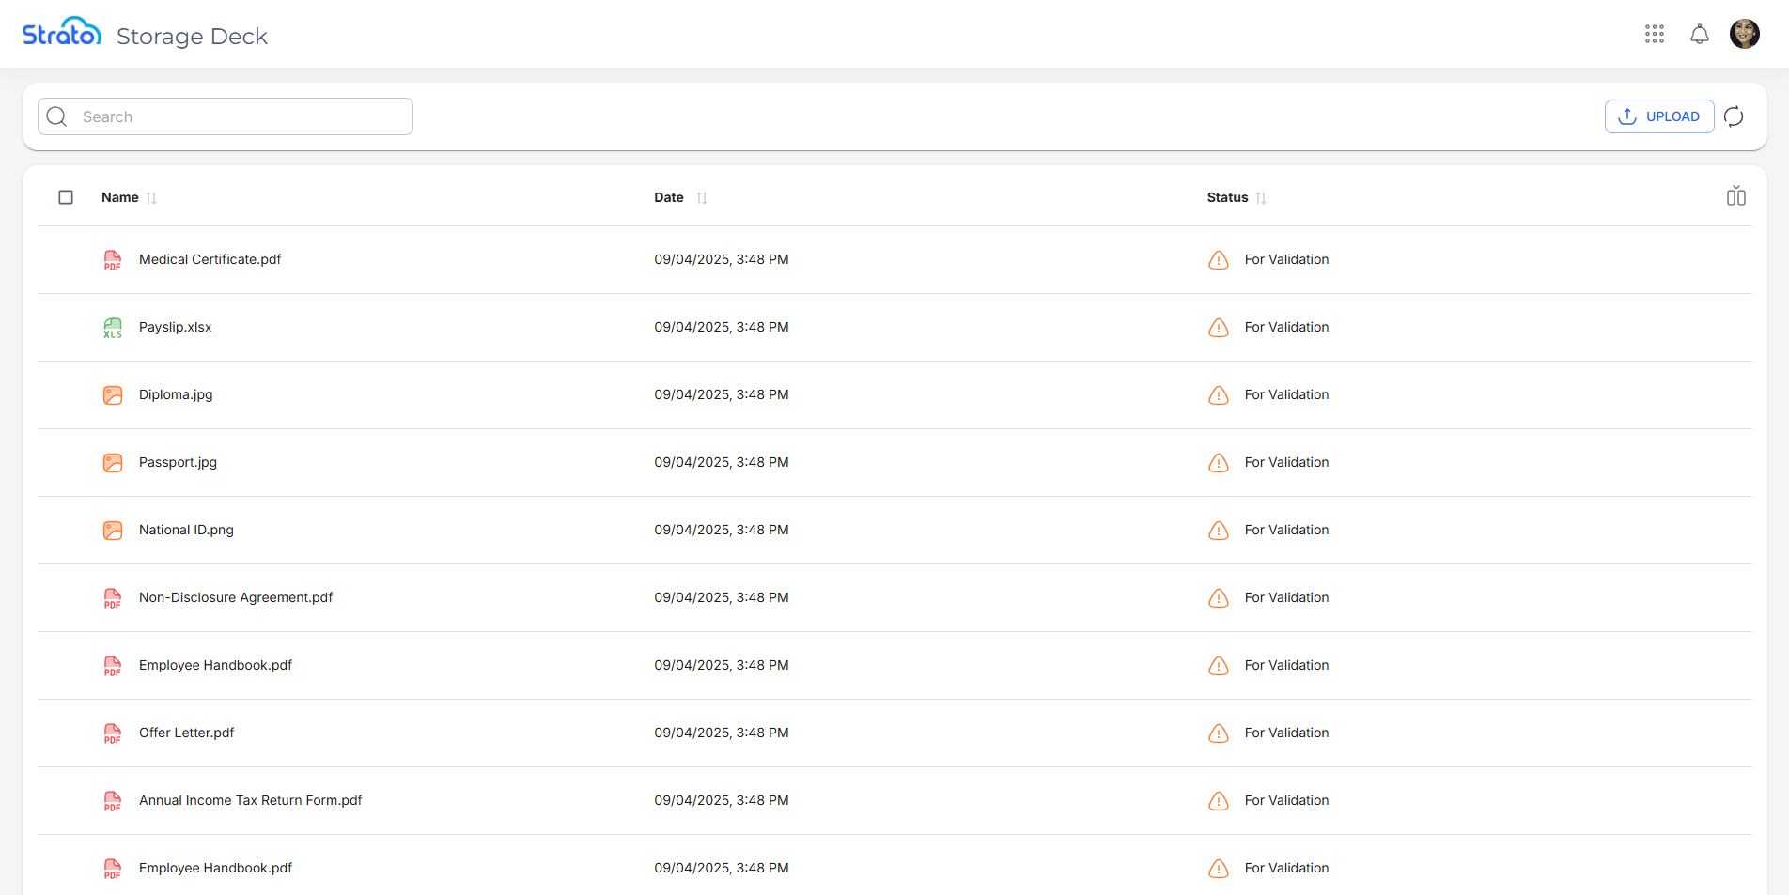This screenshot has width=1789, height=895.
Task: Open the column settings icon
Action: pyautogui.click(x=1735, y=196)
